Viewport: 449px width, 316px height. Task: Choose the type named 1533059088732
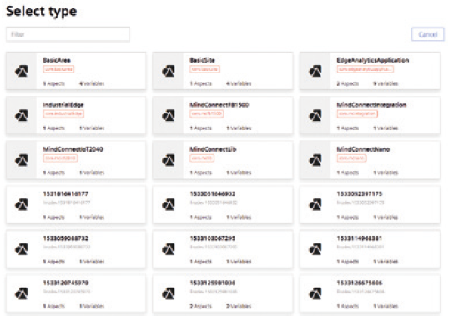[66, 238]
